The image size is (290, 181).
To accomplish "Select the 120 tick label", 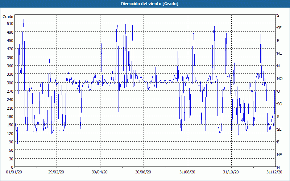I will pyautogui.click(x=10, y=133).
